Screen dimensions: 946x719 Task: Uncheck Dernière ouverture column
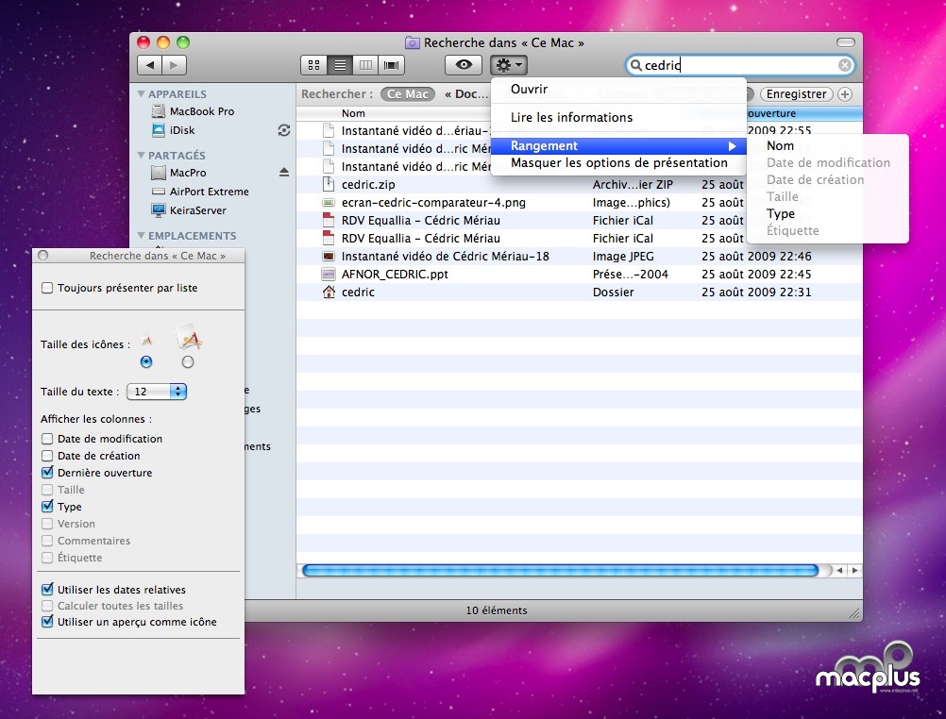coord(47,473)
